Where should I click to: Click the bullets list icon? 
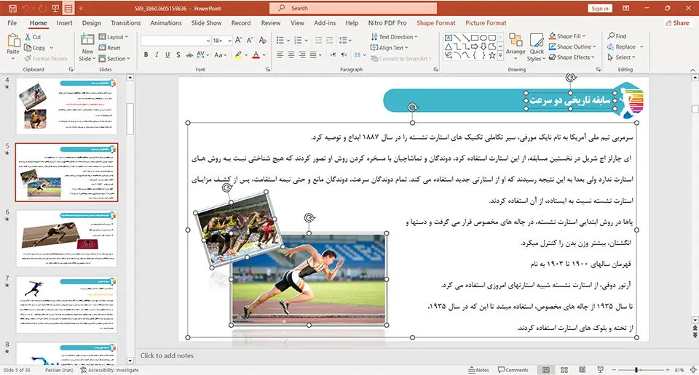tap(280, 41)
